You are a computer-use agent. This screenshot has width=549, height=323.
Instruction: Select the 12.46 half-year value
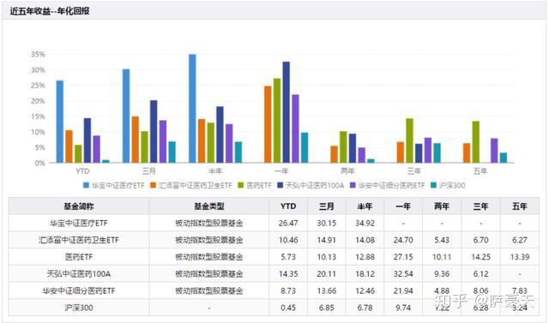(x=365, y=290)
